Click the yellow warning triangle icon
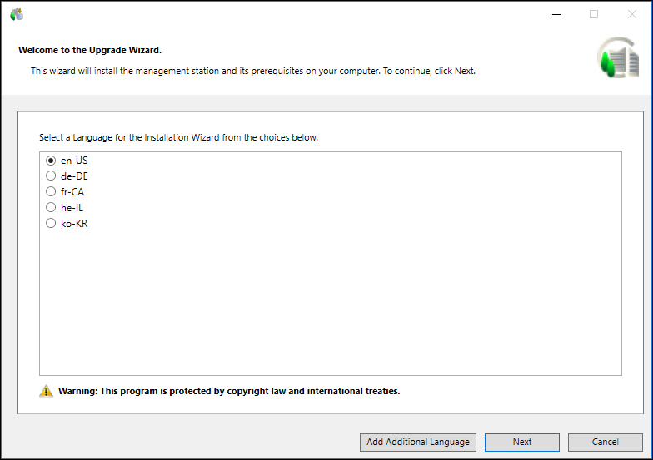 pos(46,391)
